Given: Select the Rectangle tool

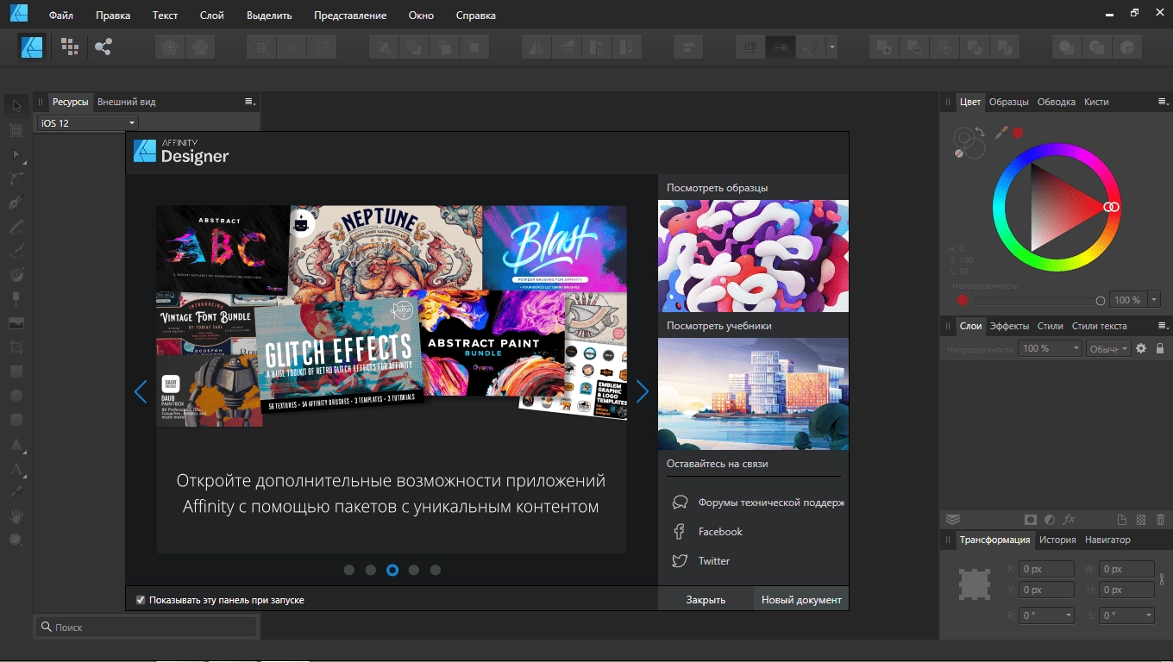Looking at the screenshot, I should click(16, 372).
